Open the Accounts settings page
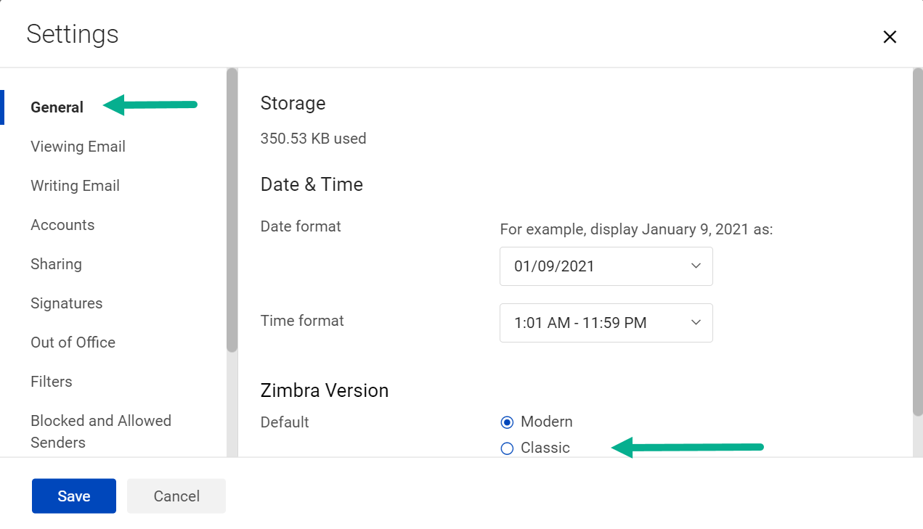The width and height of the screenshot is (923, 529). [62, 224]
